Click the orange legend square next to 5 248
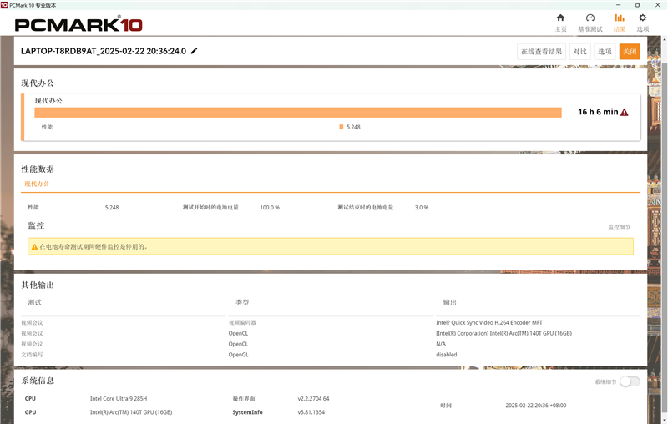Image resolution: width=668 pixels, height=424 pixels. point(342,127)
